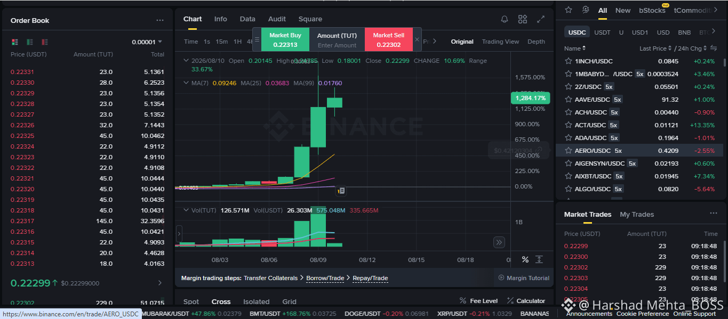Image resolution: width=728 pixels, height=319 pixels.
Task: Open the bStocks market category
Action: tap(652, 10)
